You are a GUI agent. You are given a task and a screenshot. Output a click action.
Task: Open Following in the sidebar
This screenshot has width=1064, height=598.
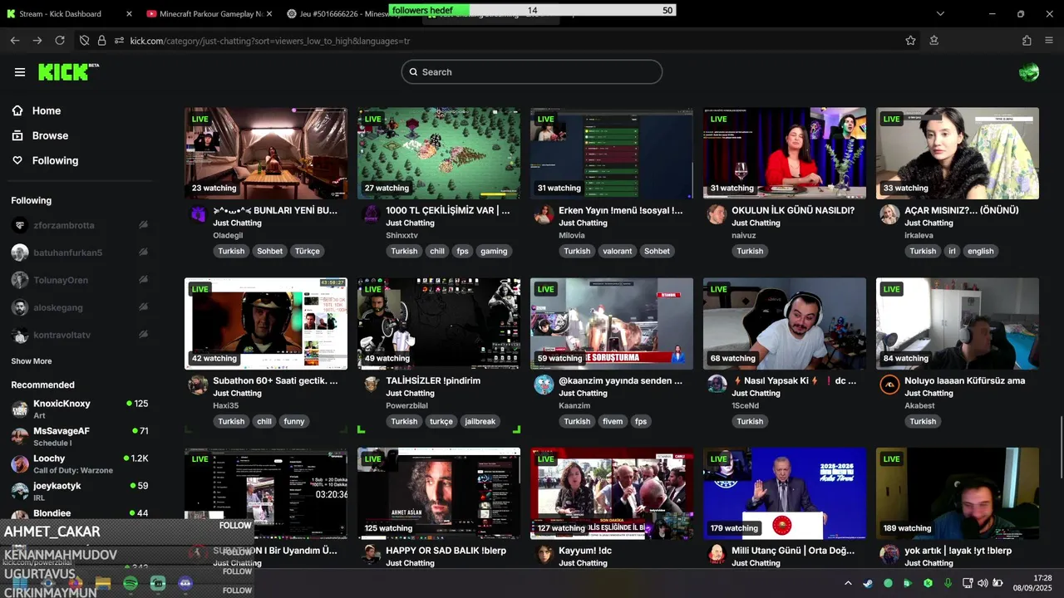55,160
